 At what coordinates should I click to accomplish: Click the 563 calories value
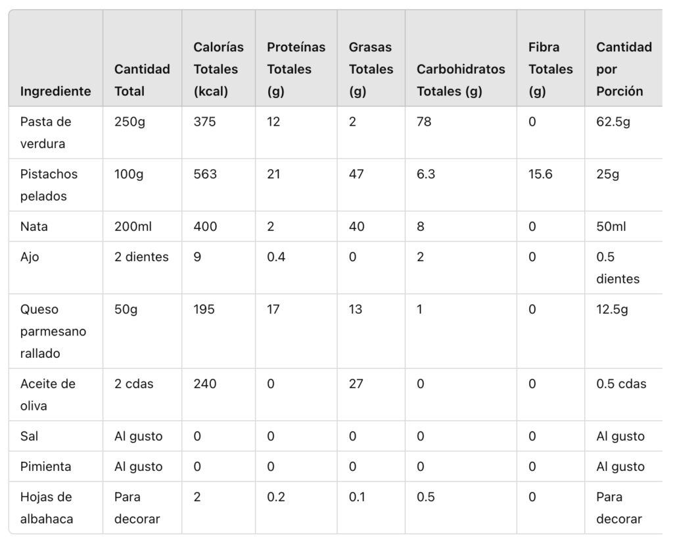(205, 174)
